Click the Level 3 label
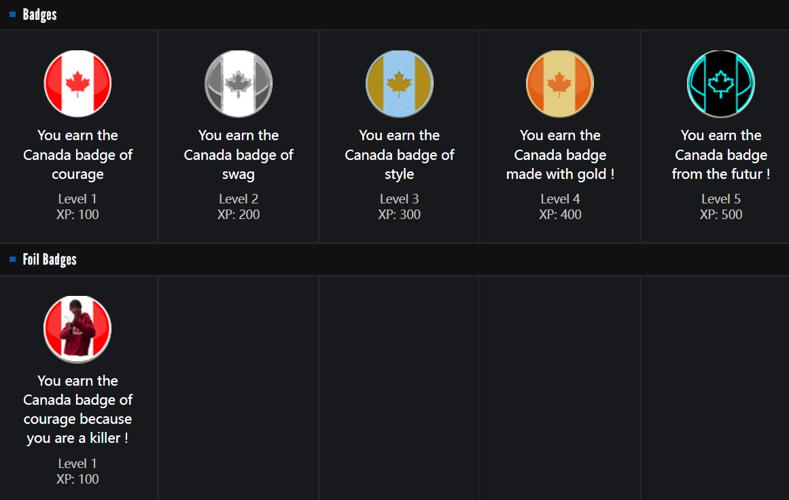The height and width of the screenshot is (500, 789). coord(400,199)
